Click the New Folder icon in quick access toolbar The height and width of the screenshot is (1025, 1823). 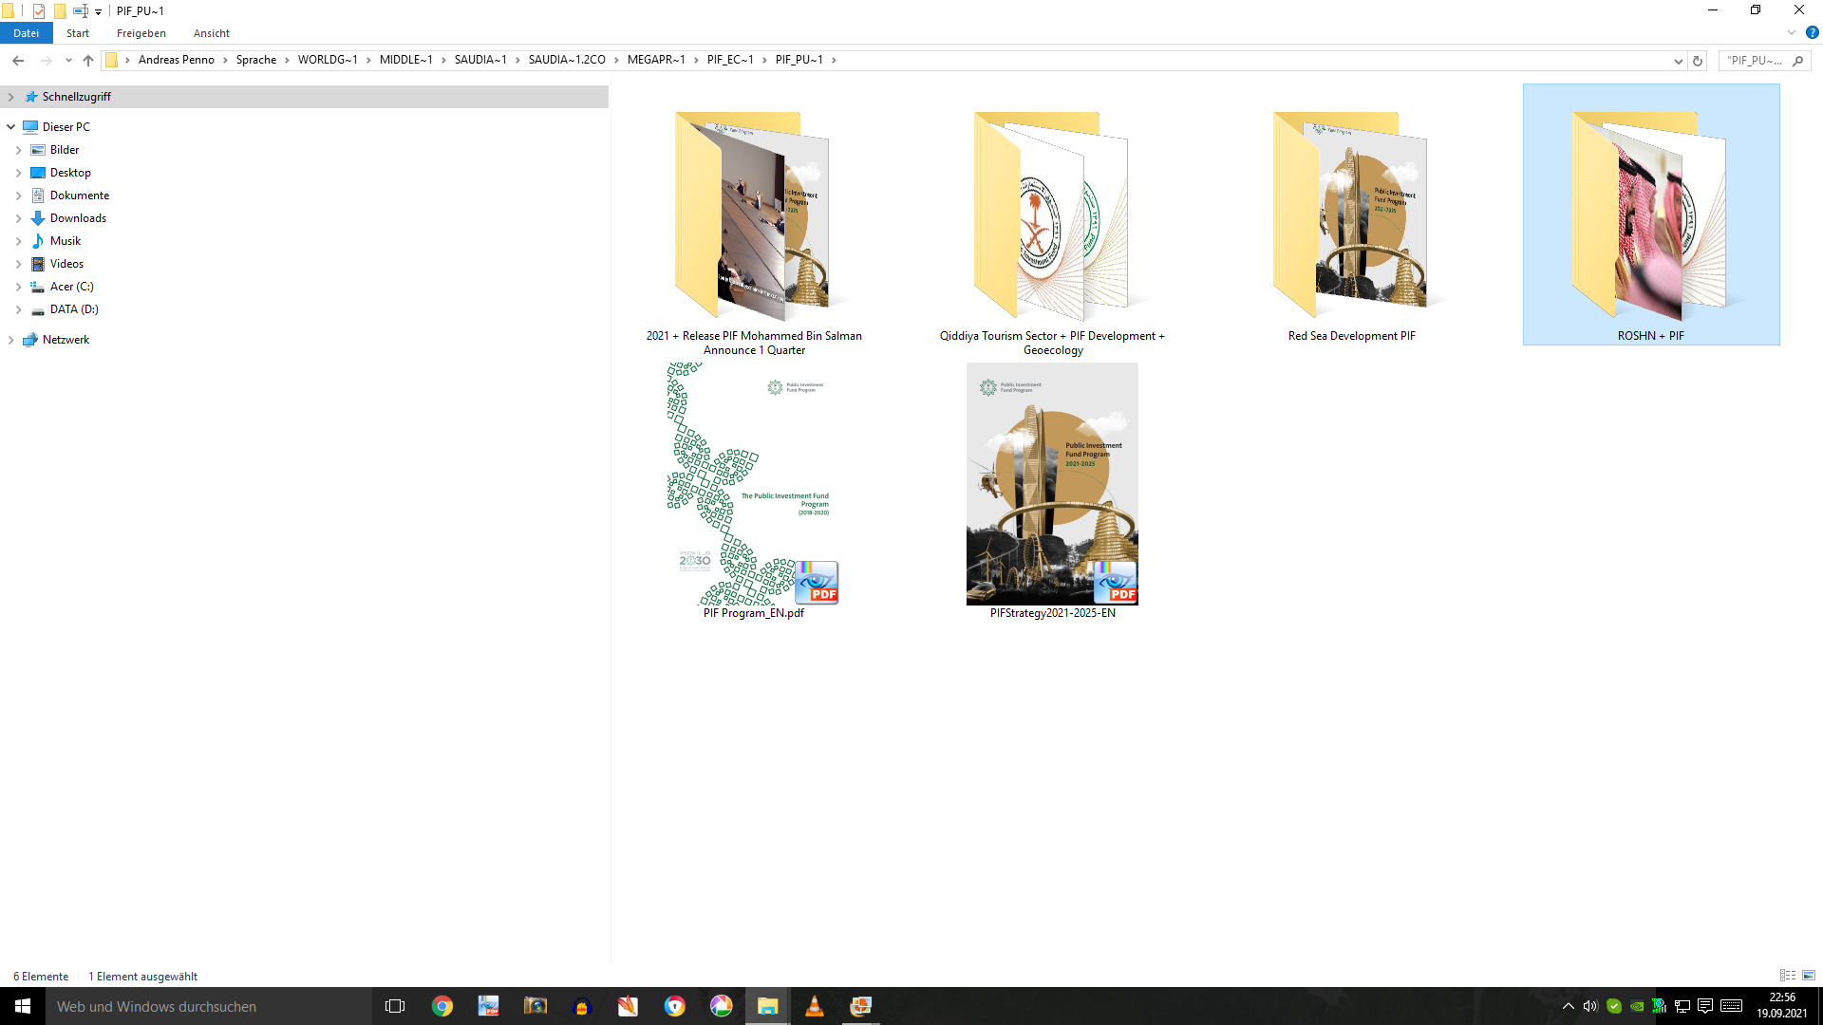[x=59, y=11]
